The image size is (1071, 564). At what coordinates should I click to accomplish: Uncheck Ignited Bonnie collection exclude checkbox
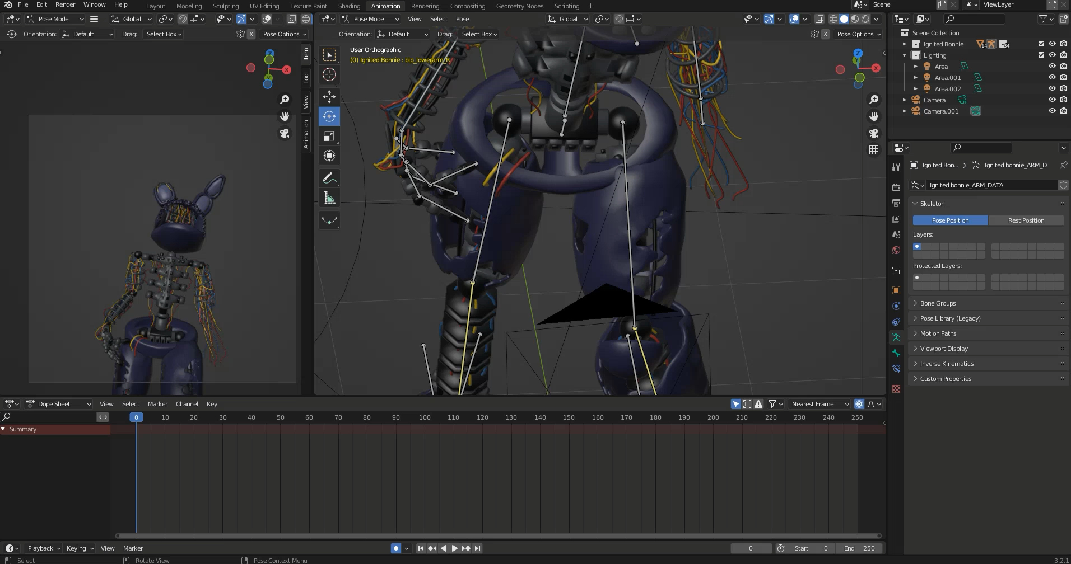[1041, 44]
